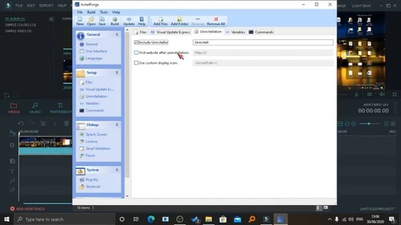Click the Help toolbar icon
This screenshot has height=225, width=401.
tap(142, 21)
